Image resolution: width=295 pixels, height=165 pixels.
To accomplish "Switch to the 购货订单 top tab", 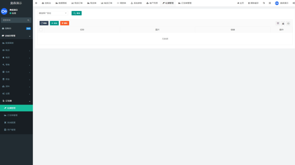I will (77, 3).
